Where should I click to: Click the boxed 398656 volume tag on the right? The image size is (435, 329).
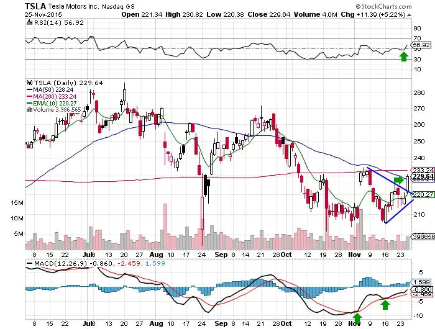pyautogui.click(x=423, y=237)
